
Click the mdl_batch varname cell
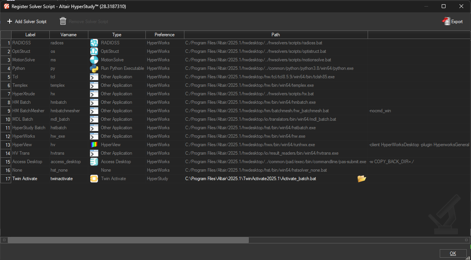[x=69, y=119]
